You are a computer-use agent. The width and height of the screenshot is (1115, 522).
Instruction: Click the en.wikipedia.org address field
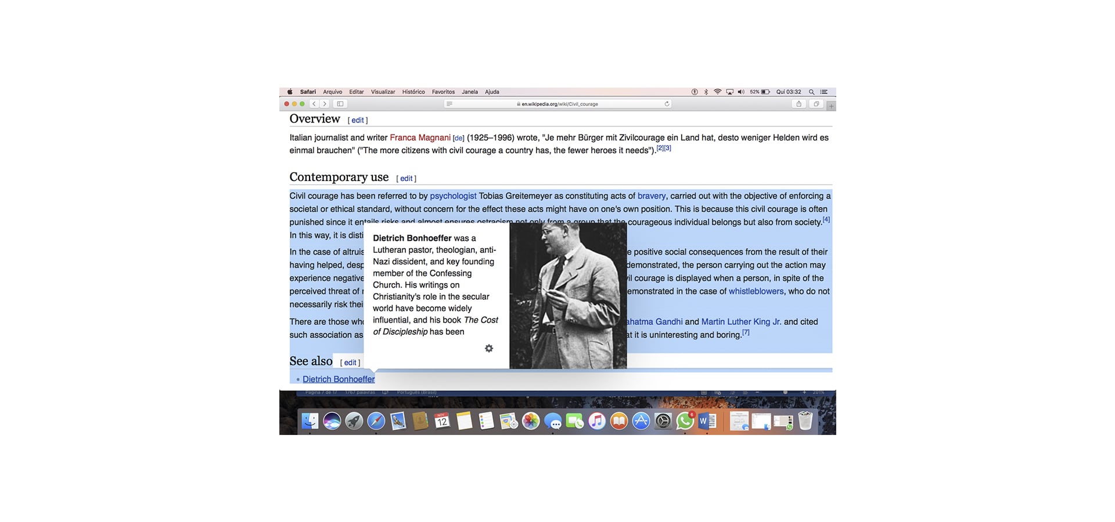(557, 104)
